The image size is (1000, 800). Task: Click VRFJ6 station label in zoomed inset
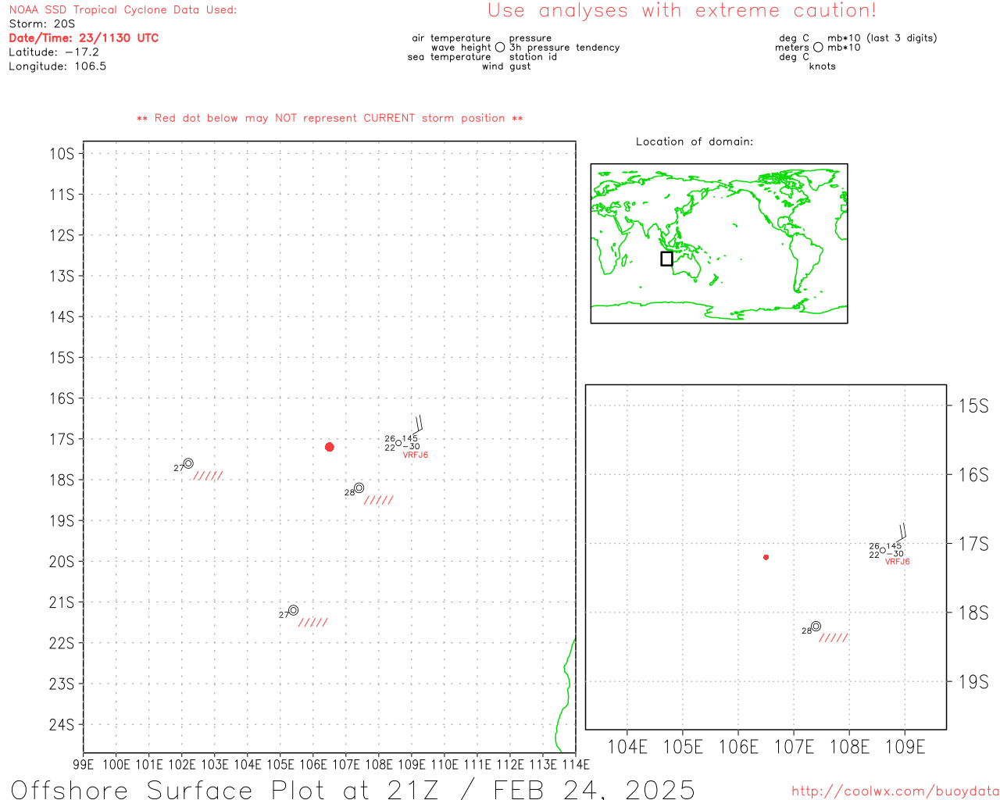click(898, 562)
